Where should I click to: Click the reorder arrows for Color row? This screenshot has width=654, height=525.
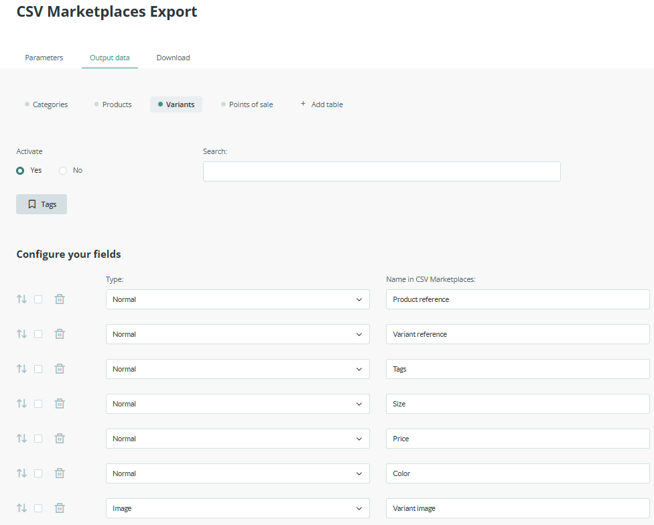[x=21, y=473]
